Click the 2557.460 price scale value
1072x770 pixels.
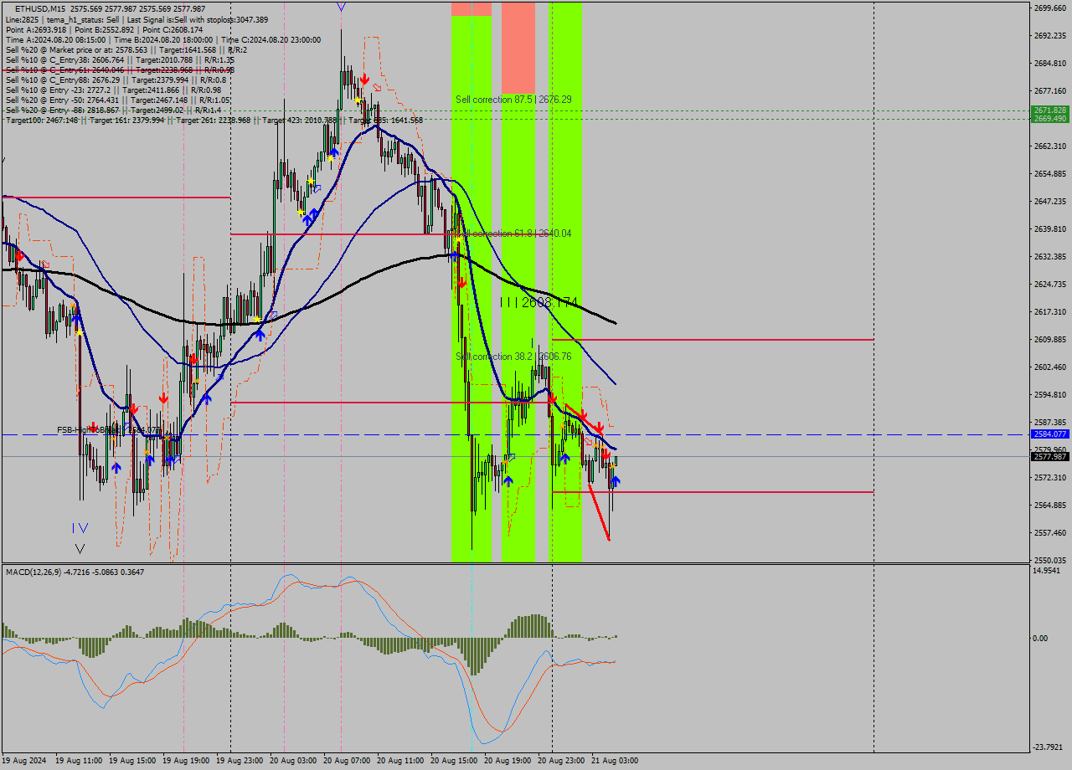[1049, 533]
